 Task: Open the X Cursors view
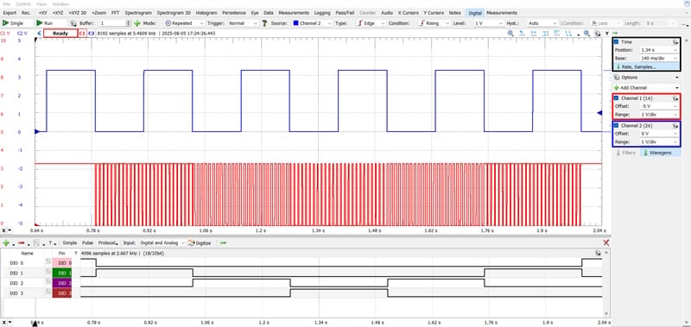(x=408, y=13)
